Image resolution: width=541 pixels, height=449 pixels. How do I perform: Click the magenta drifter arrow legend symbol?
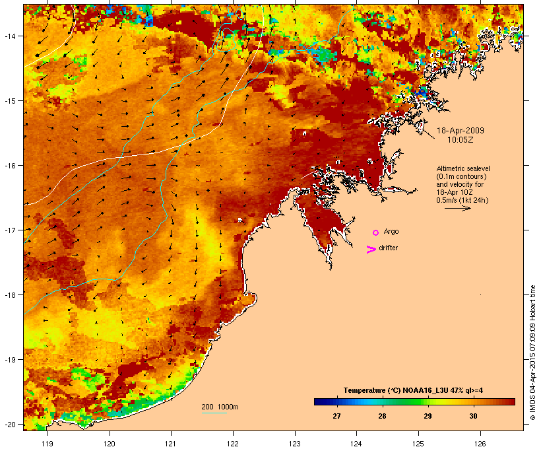[x=371, y=250]
